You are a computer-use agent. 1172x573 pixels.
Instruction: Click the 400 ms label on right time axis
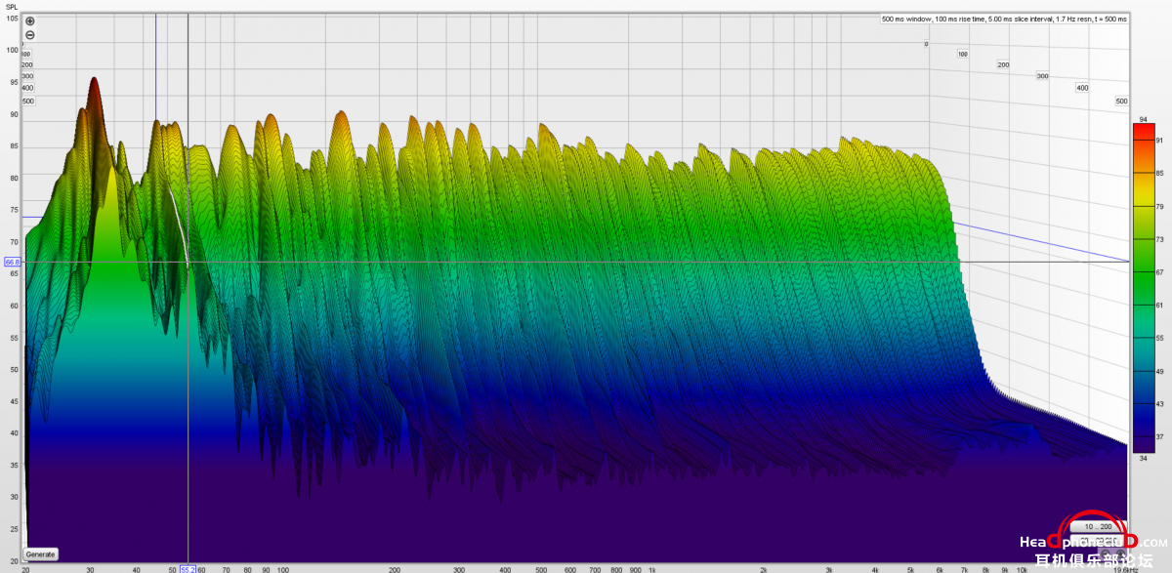pyautogui.click(x=1082, y=88)
